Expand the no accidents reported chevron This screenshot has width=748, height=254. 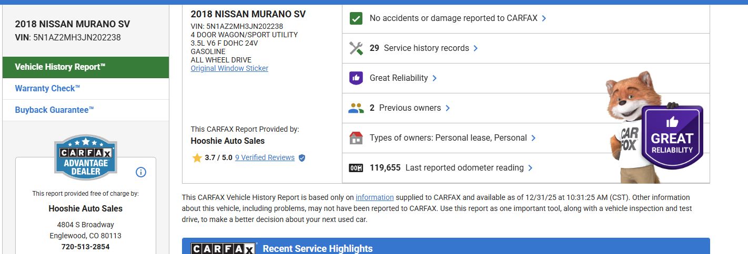point(544,18)
